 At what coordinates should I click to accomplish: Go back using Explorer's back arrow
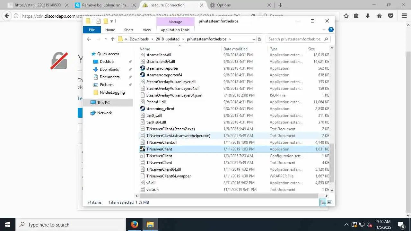(89, 39)
